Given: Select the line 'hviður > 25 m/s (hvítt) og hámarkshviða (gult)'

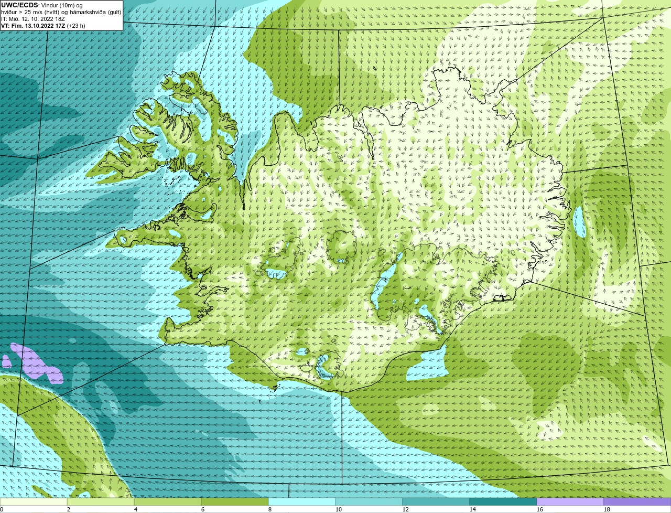Looking at the screenshot, I should tap(61, 12).
